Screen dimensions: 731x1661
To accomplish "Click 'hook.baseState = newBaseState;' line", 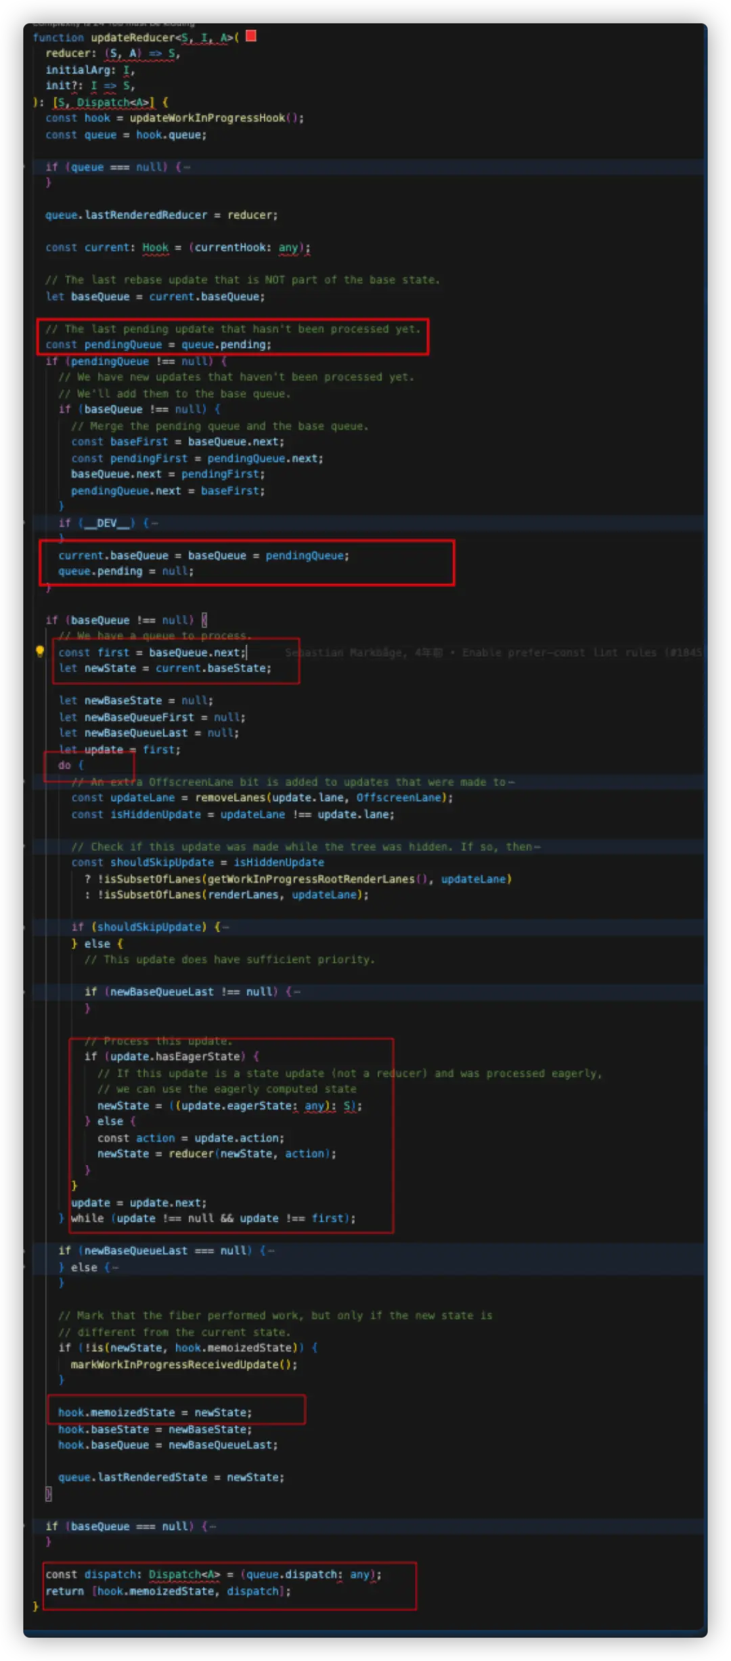I will point(155,1429).
